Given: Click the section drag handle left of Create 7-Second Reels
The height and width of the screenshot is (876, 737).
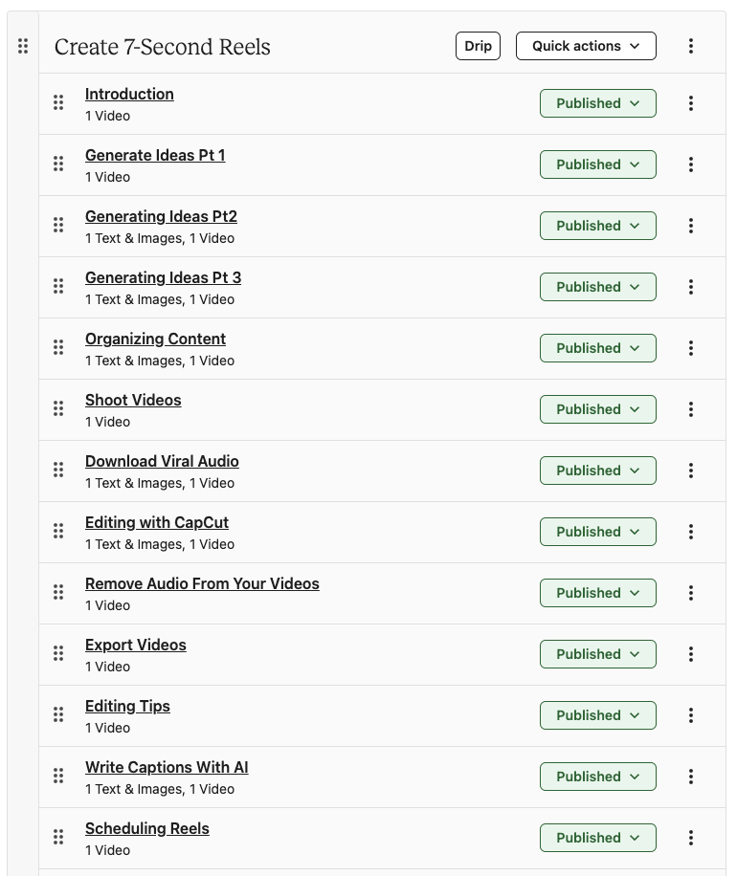Looking at the screenshot, I should pos(24,46).
